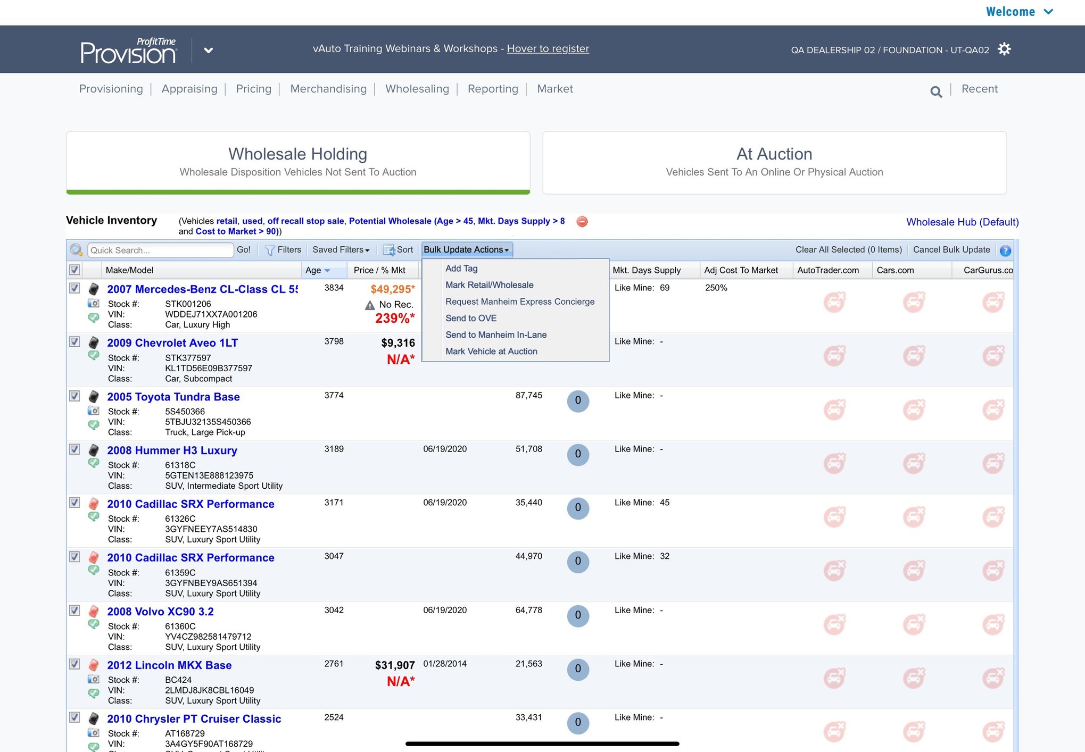Screen dimensions: 1085x752
Task: Expand the chevron next to Provision logo
Action: tap(209, 51)
